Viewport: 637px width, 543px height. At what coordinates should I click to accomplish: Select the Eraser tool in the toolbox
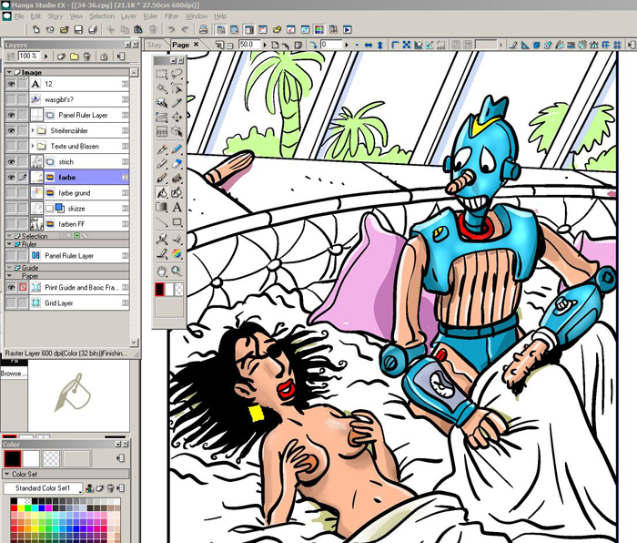[x=177, y=163]
